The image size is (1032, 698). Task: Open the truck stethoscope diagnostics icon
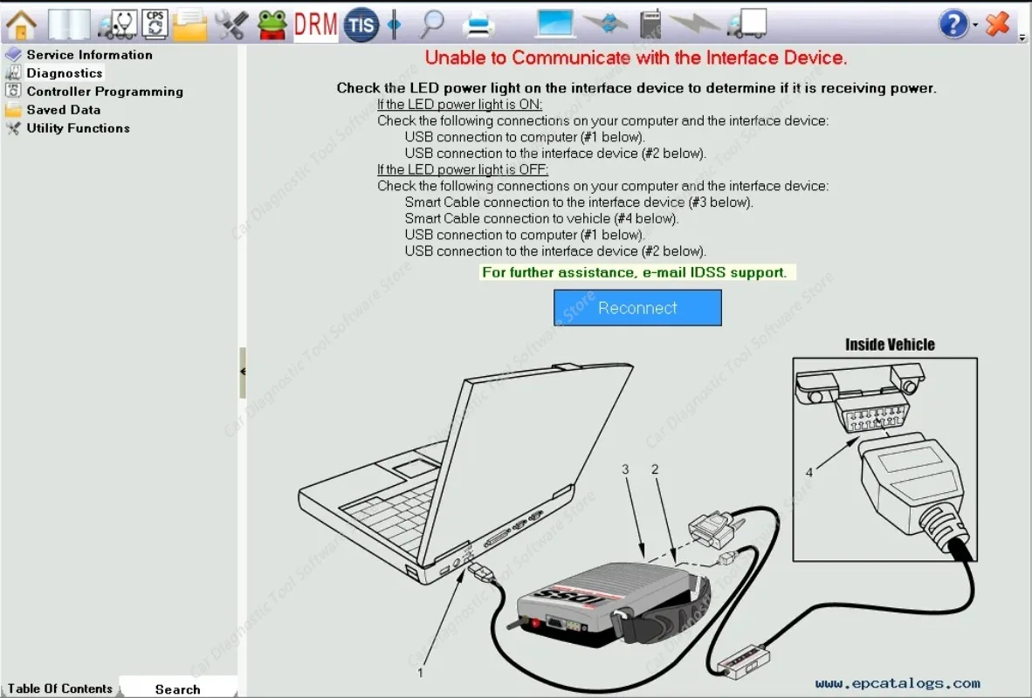coord(117,25)
